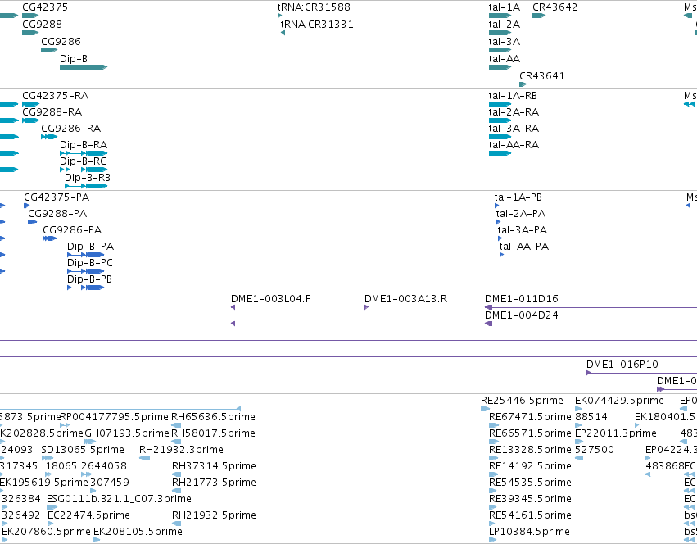
Task: Select the tal-2A-PA protein
Action: click(498, 222)
